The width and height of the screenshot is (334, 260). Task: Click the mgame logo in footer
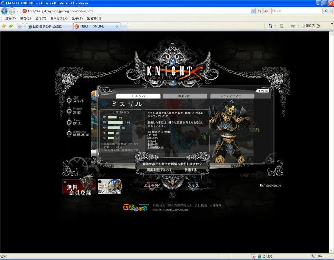click(136, 207)
